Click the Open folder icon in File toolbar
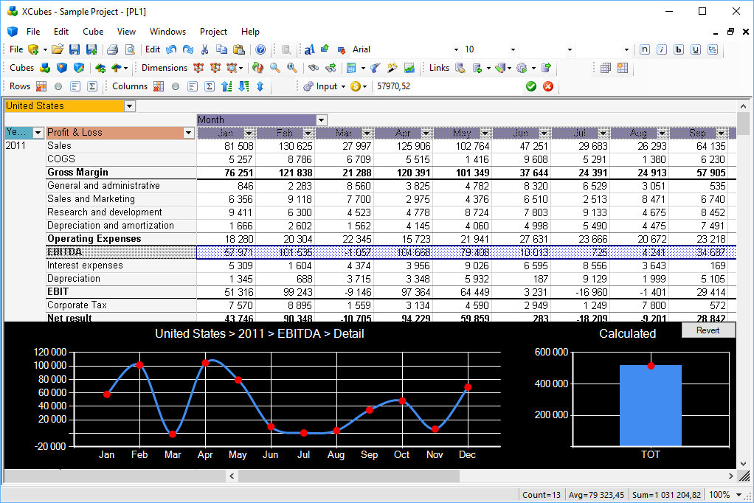This screenshot has width=754, height=503. (x=57, y=49)
